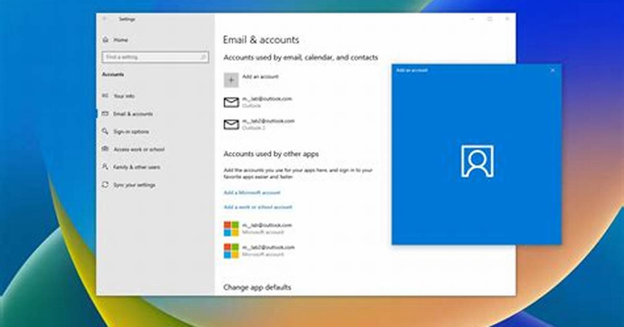This screenshot has width=624, height=327.
Task: Click the back arrow in Settings title bar
Action: [x=105, y=19]
